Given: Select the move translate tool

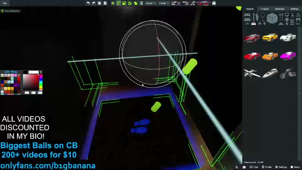Looking at the screenshot, I should [113, 3].
